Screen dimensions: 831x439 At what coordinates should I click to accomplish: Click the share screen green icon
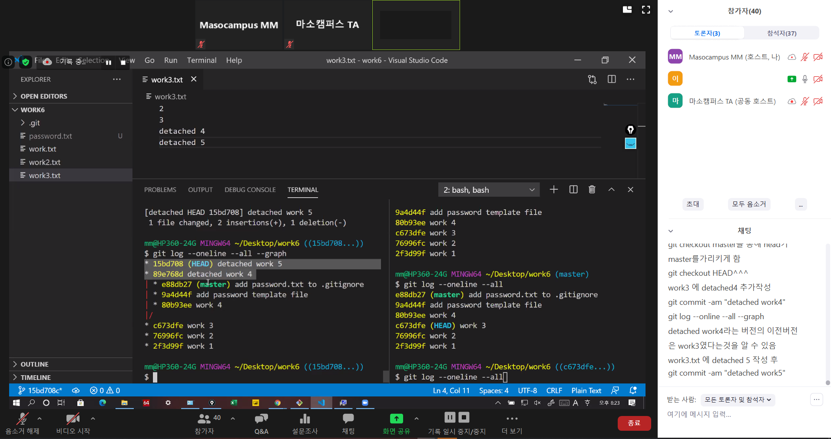(x=396, y=419)
